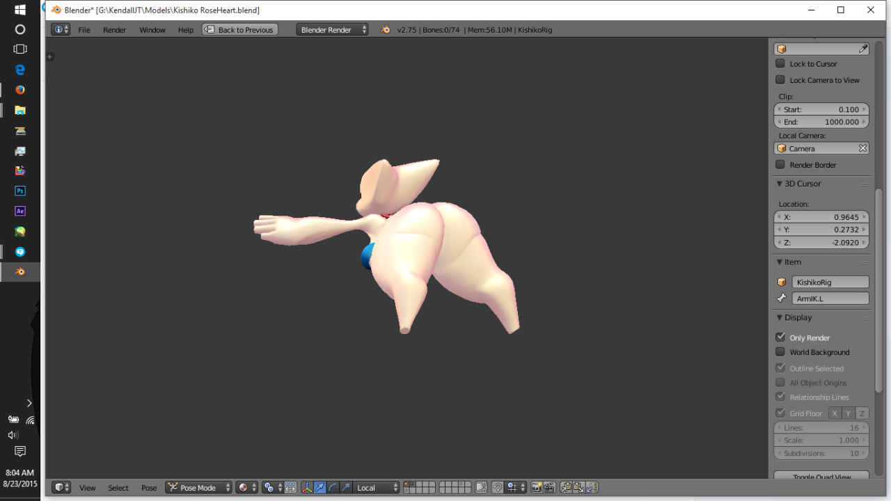This screenshot has width=891, height=501.
Task: Adjust the Clip End value field
Action: click(821, 122)
